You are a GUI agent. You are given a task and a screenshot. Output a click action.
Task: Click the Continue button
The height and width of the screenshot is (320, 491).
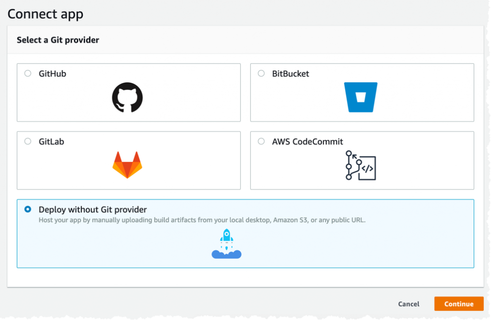click(459, 304)
